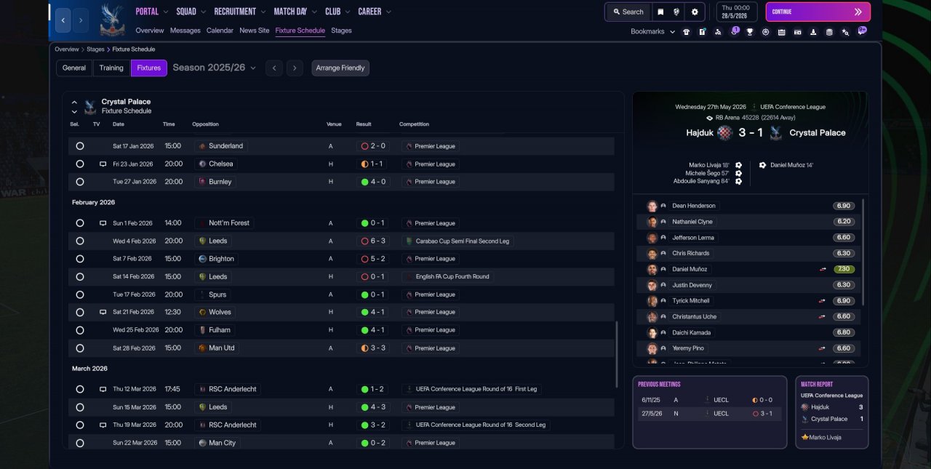Select the Sunderland fixture radio button
The height and width of the screenshot is (469, 931).
80,146
